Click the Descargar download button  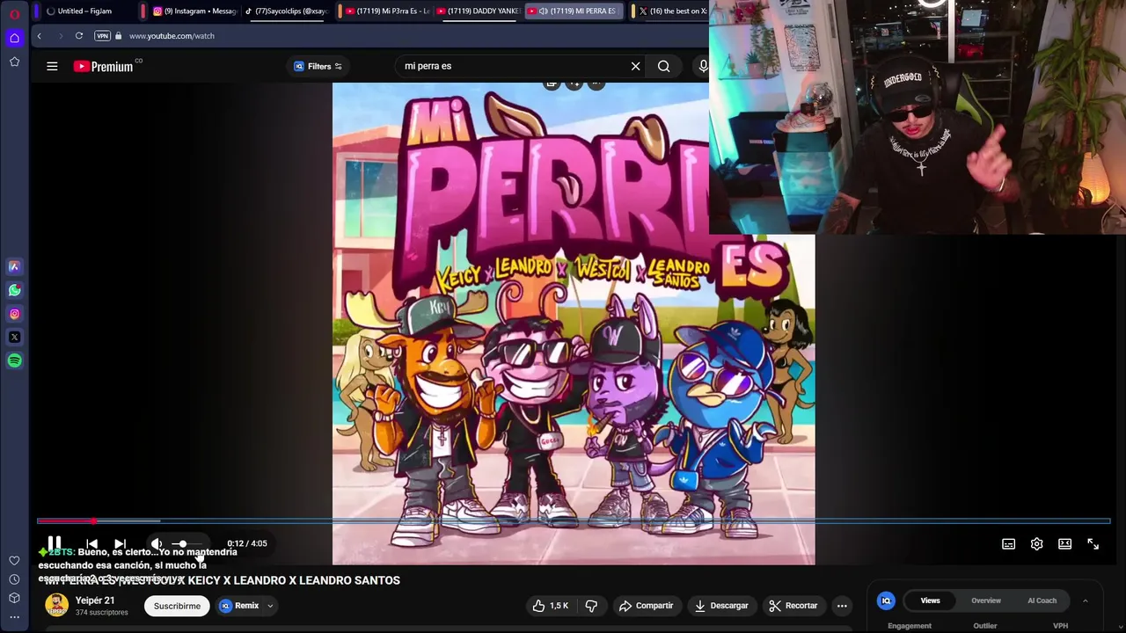point(721,606)
